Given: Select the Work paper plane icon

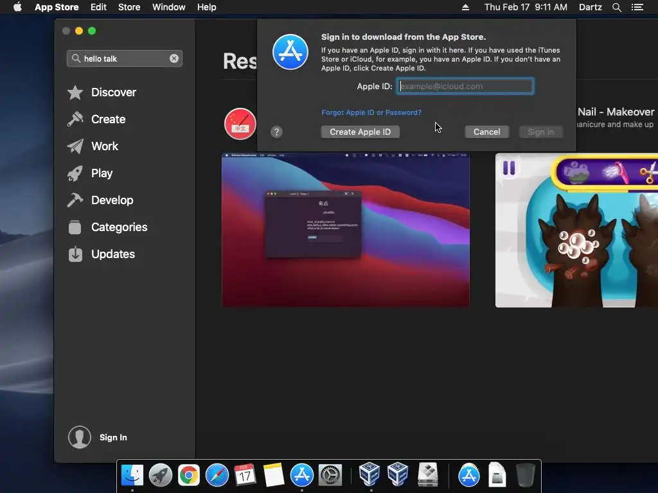Looking at the screenshot, I should point(75,146).
